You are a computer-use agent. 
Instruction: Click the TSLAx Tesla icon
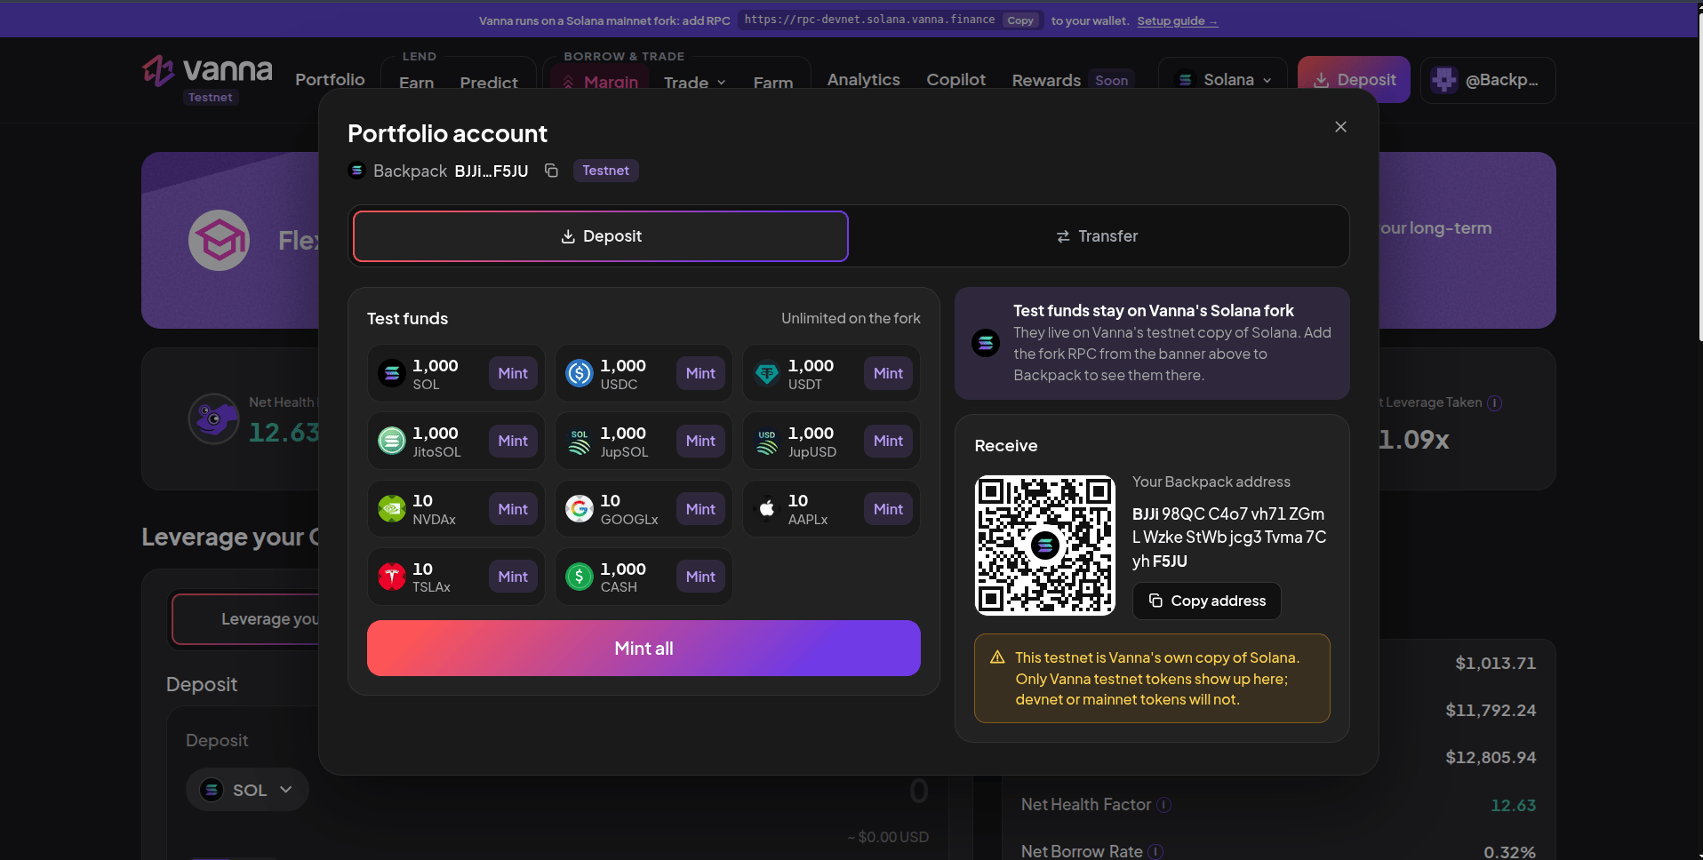[x=392, y=577]
